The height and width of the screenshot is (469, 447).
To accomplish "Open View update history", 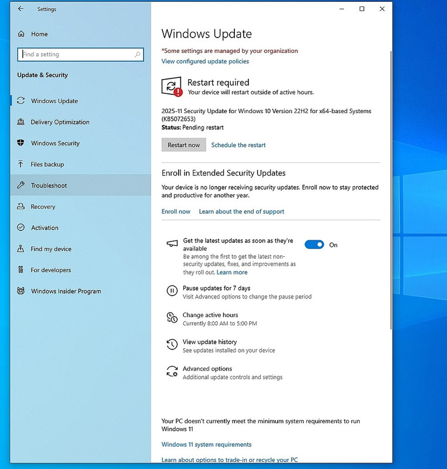I will coord(210,342).
